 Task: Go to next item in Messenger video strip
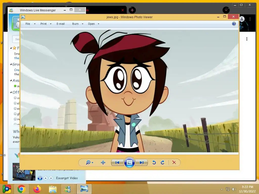coord(51,178)
